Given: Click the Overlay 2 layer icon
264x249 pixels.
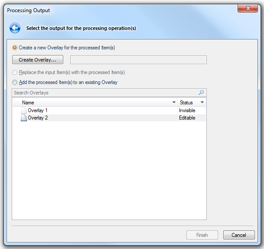Looking at the screenshot, I should tap(24, 118).
